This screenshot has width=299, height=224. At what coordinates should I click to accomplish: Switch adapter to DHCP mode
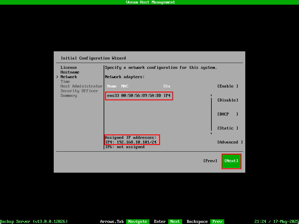coord(227,114)
